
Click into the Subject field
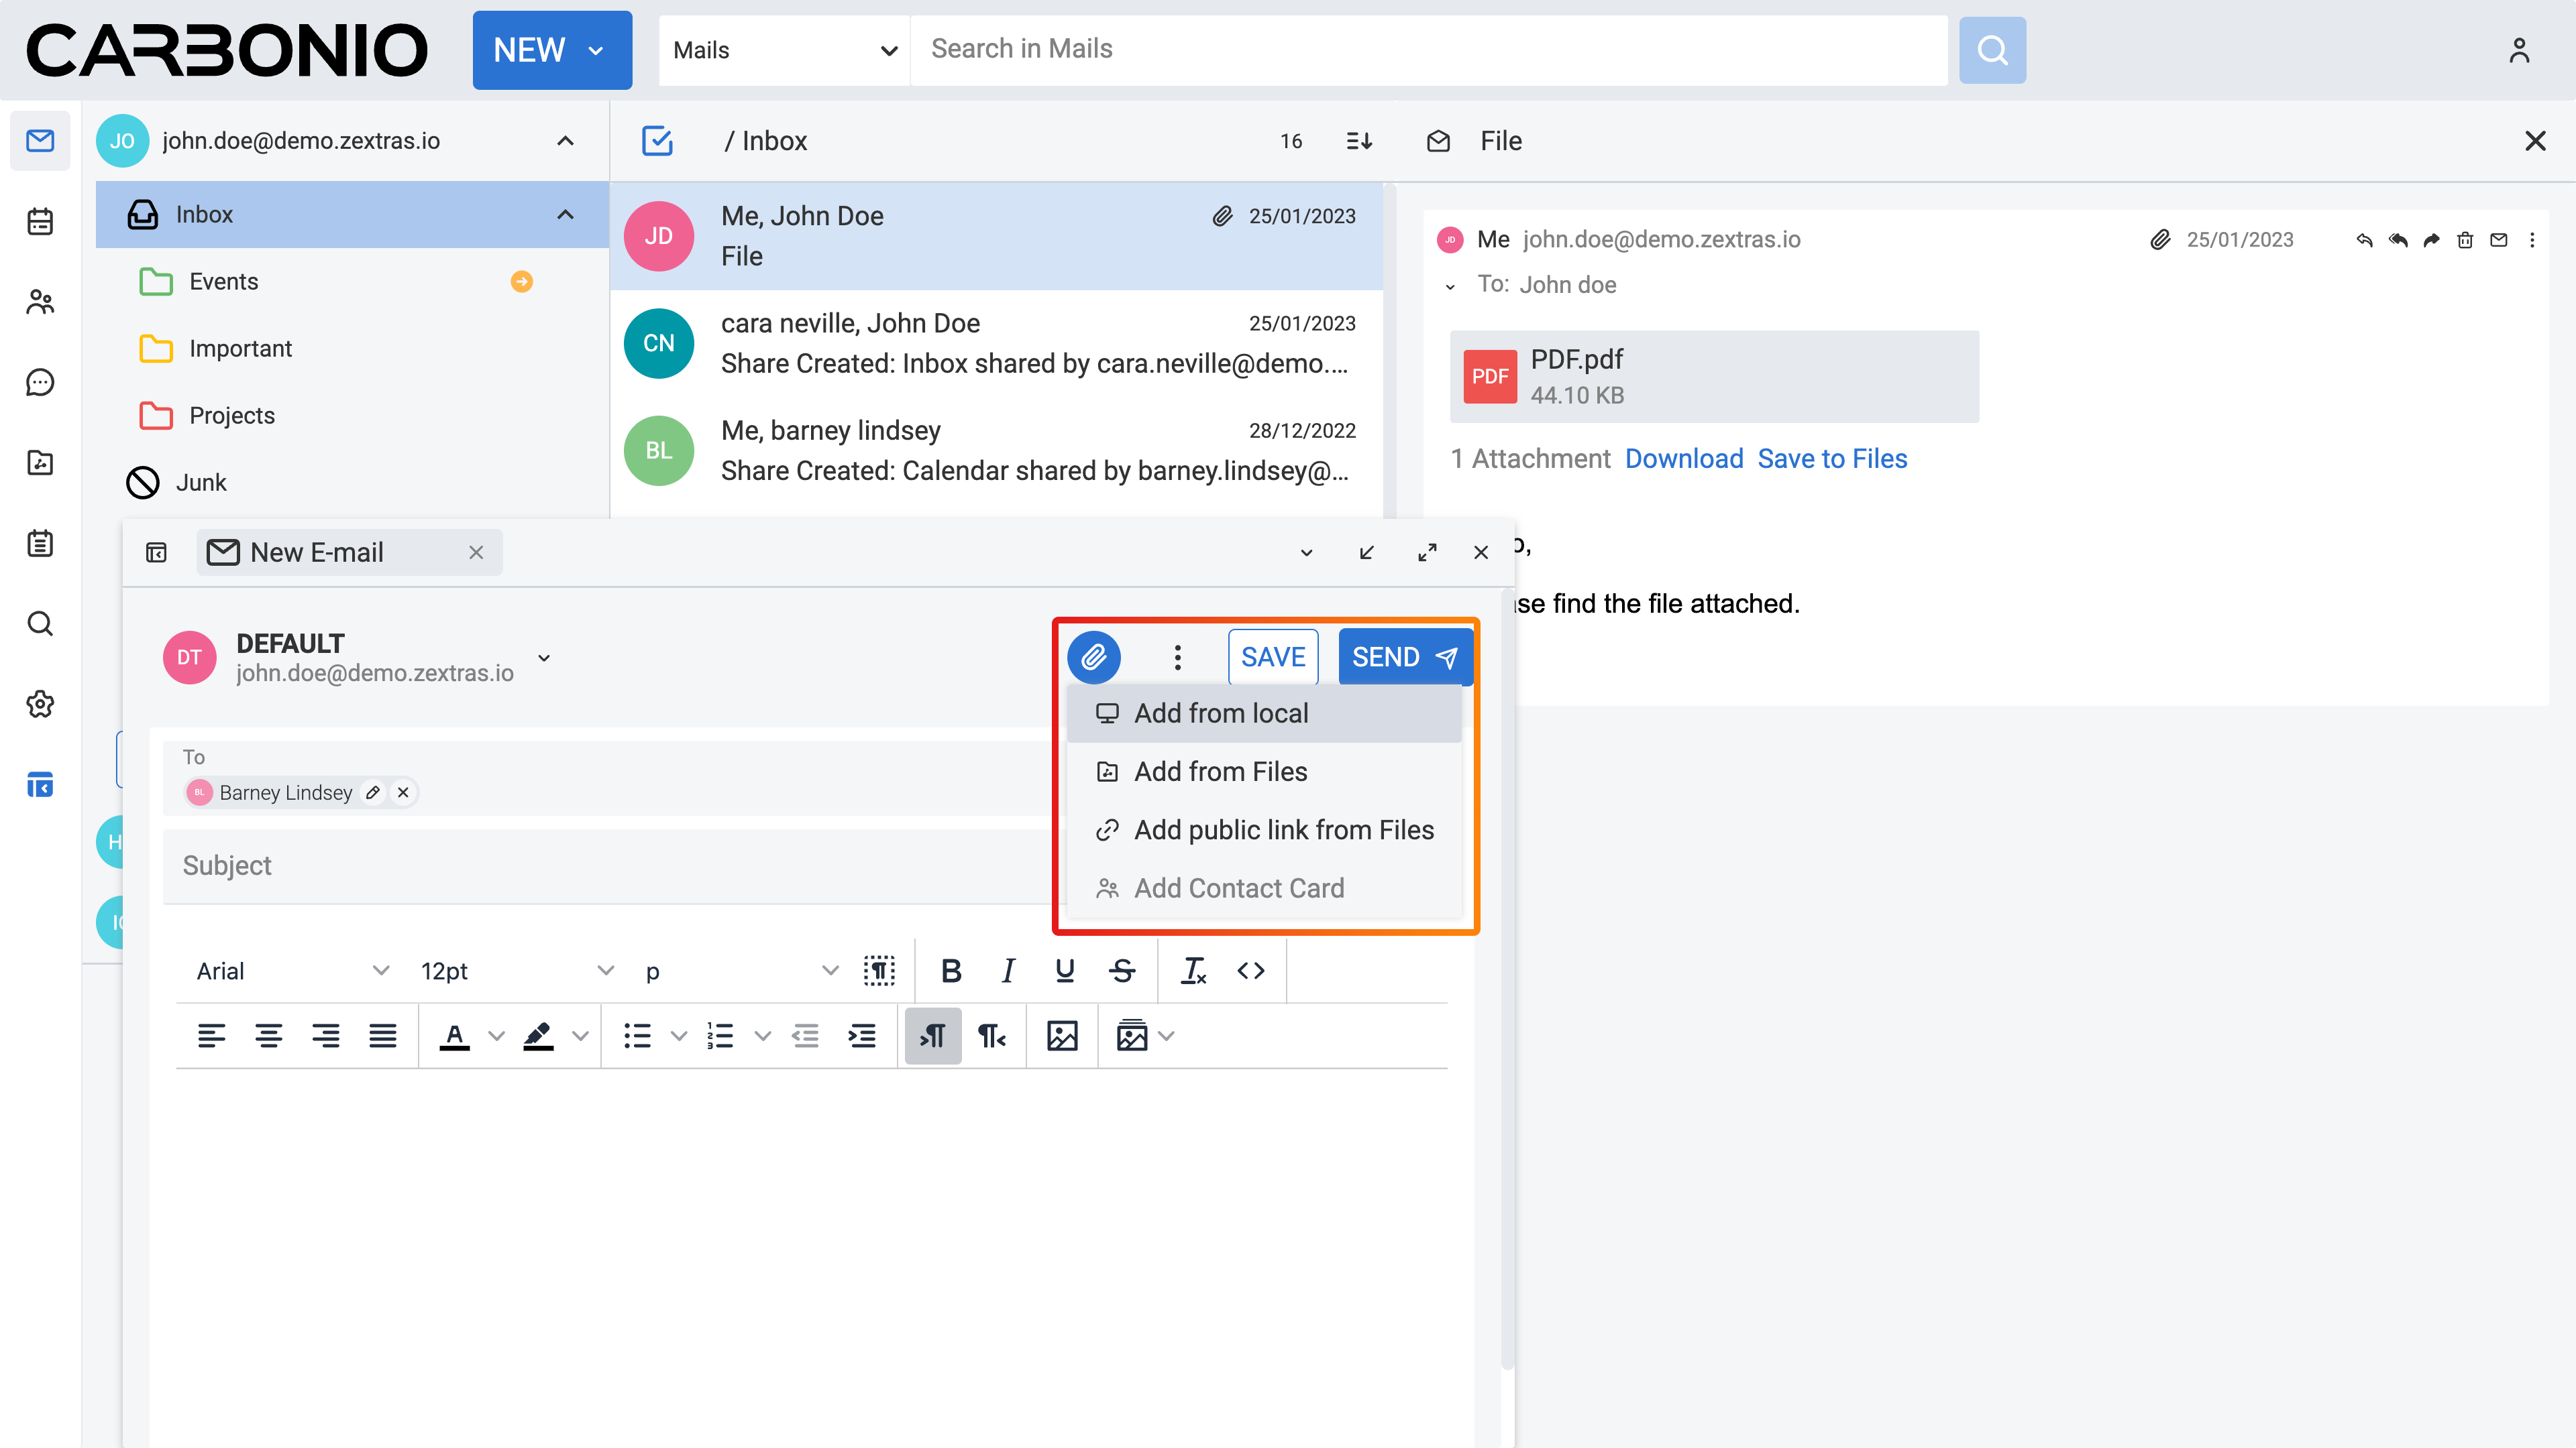point(600,865)
